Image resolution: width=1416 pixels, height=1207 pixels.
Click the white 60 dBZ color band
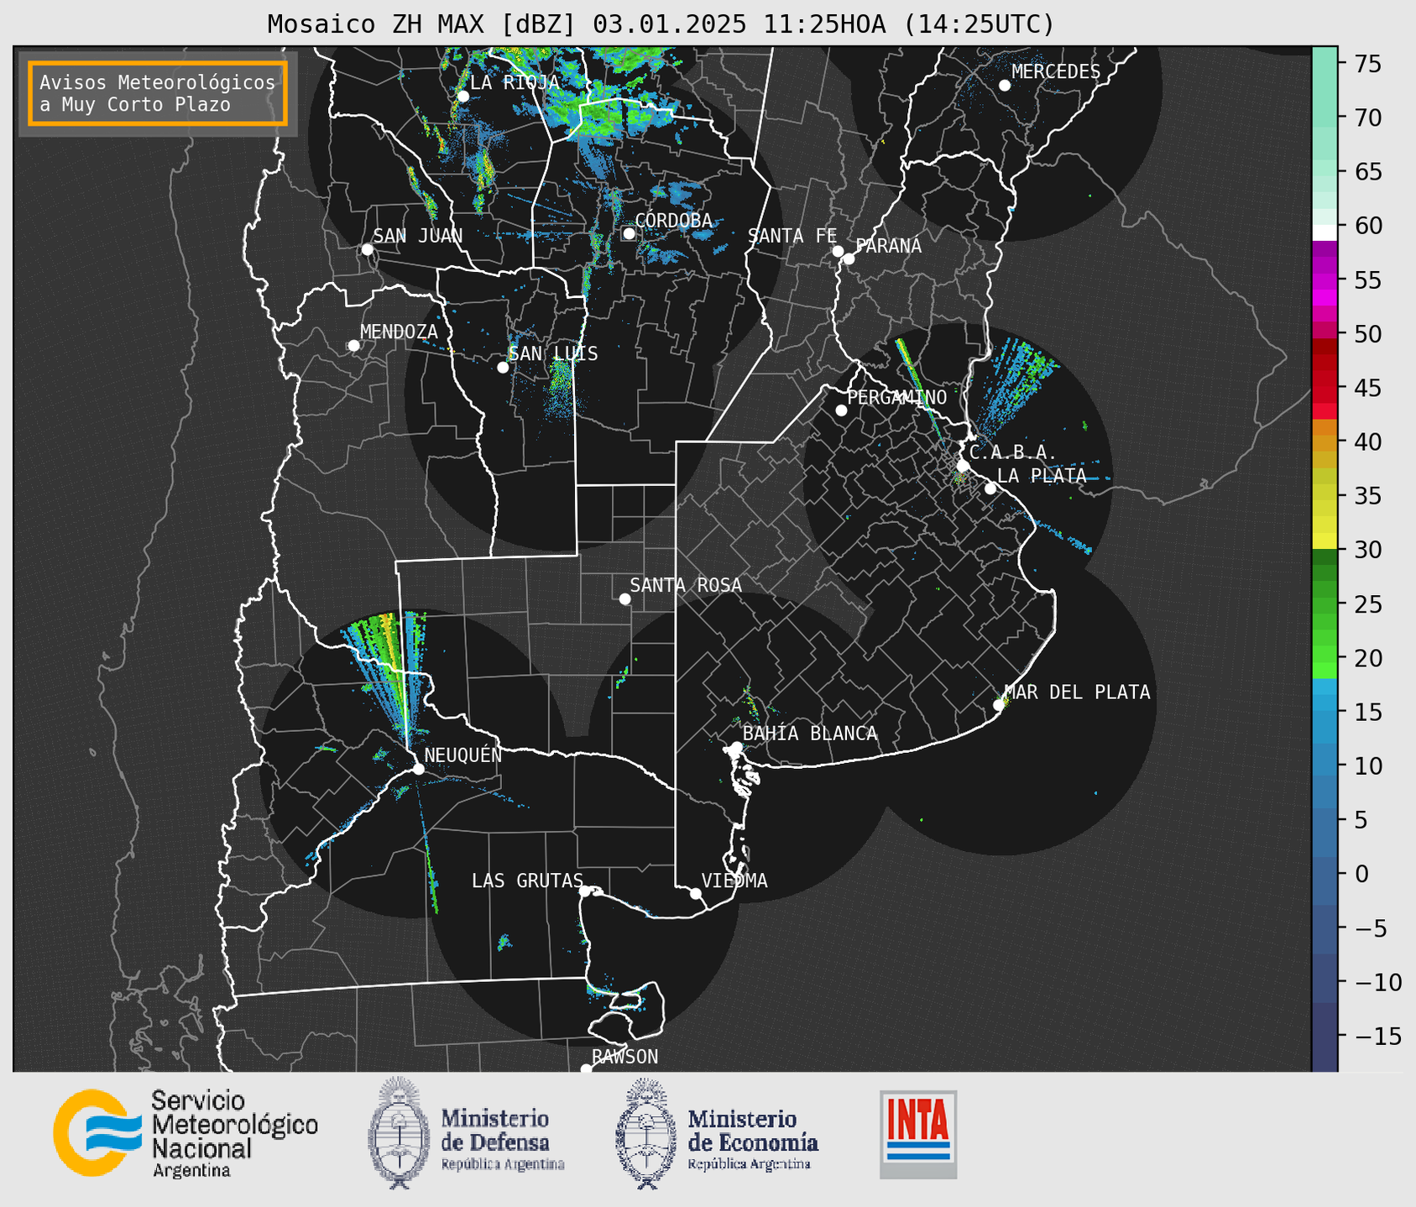1325,233
